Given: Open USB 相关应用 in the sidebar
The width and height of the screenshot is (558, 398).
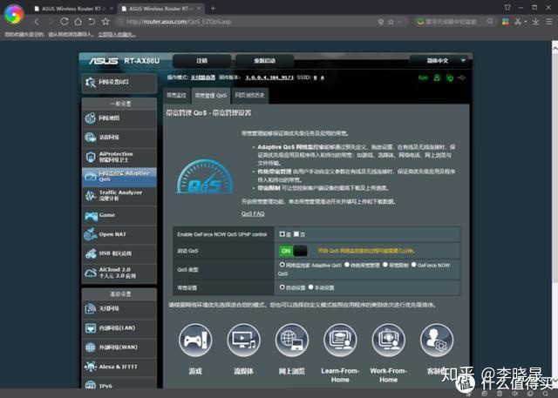Looking at the screenshot, I should (119, 253).
